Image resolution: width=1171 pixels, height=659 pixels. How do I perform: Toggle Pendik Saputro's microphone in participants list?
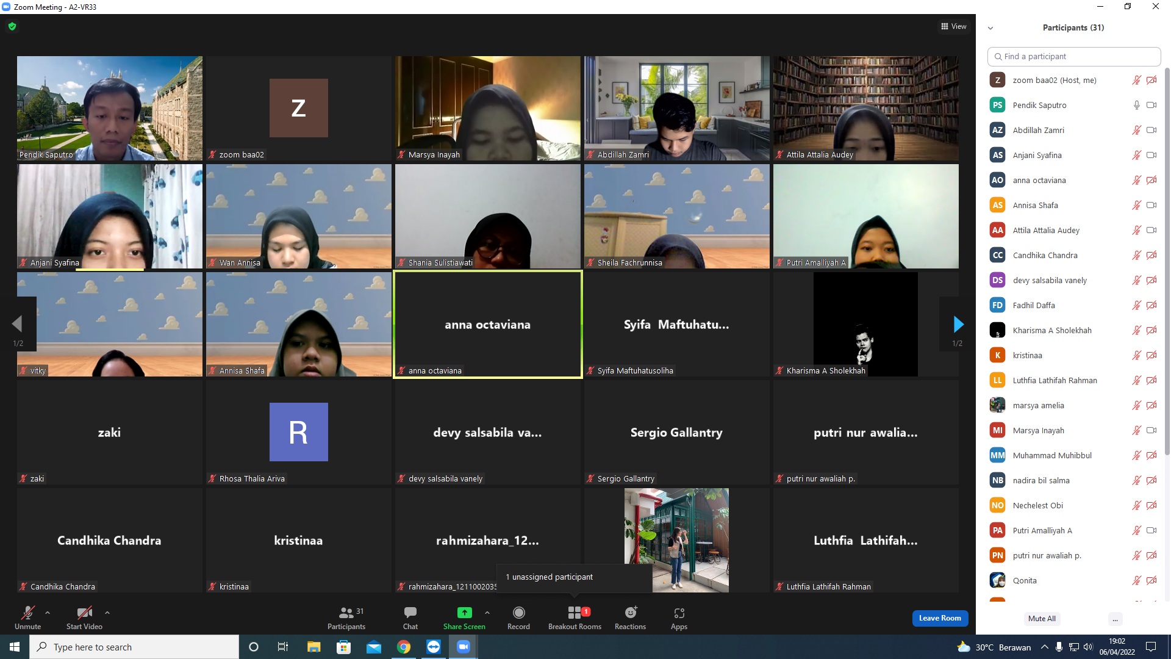coord(1137,105)
